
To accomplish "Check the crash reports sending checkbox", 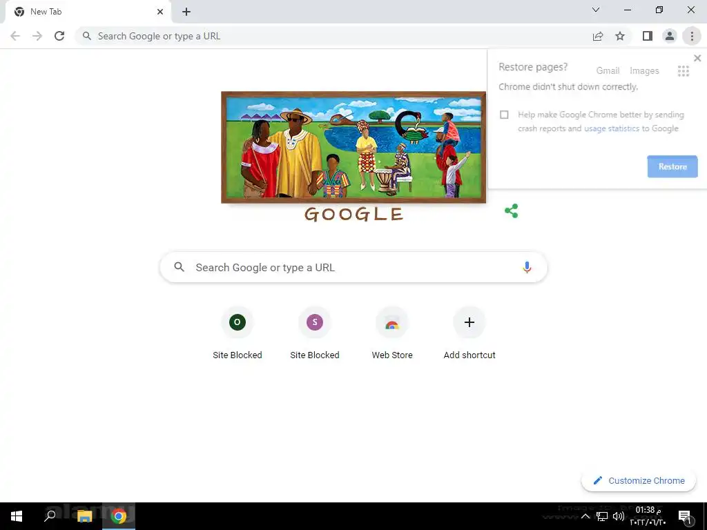I will tap(504, 115).
